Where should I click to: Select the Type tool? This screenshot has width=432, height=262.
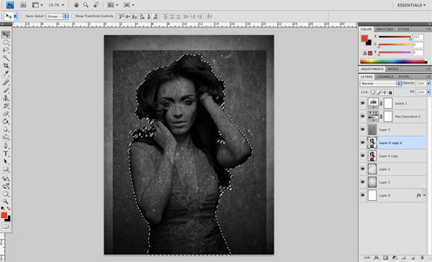click(x=6, y=154)
